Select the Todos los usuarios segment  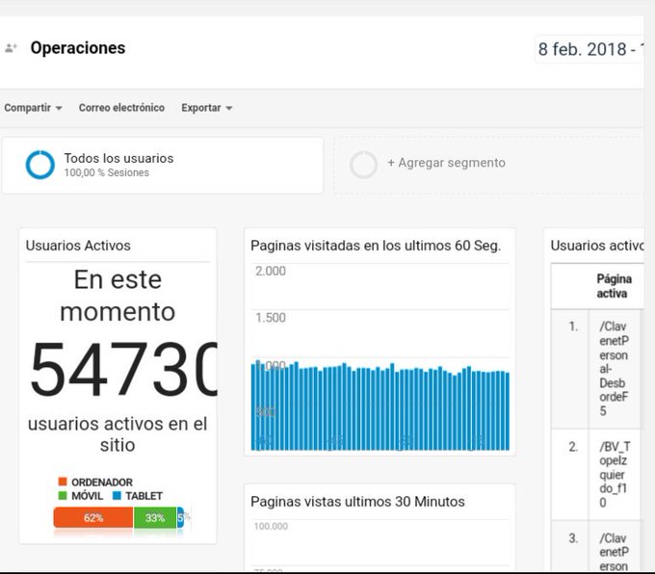click(163, 166)
